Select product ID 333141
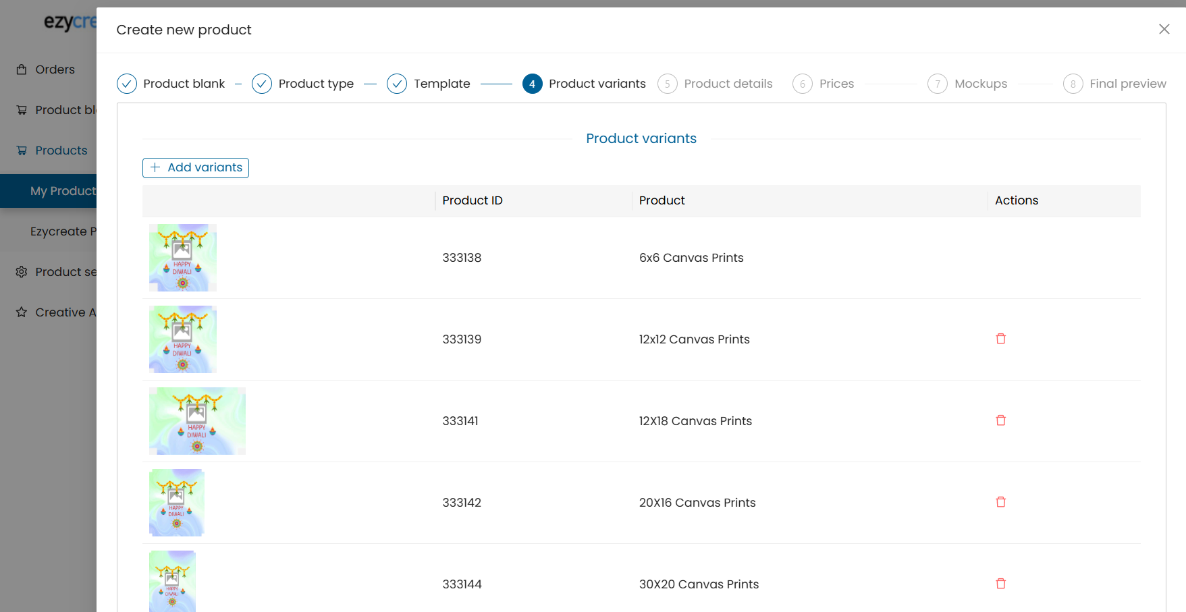This screenshot has height=612, width=1186. (x=460, y=421)
